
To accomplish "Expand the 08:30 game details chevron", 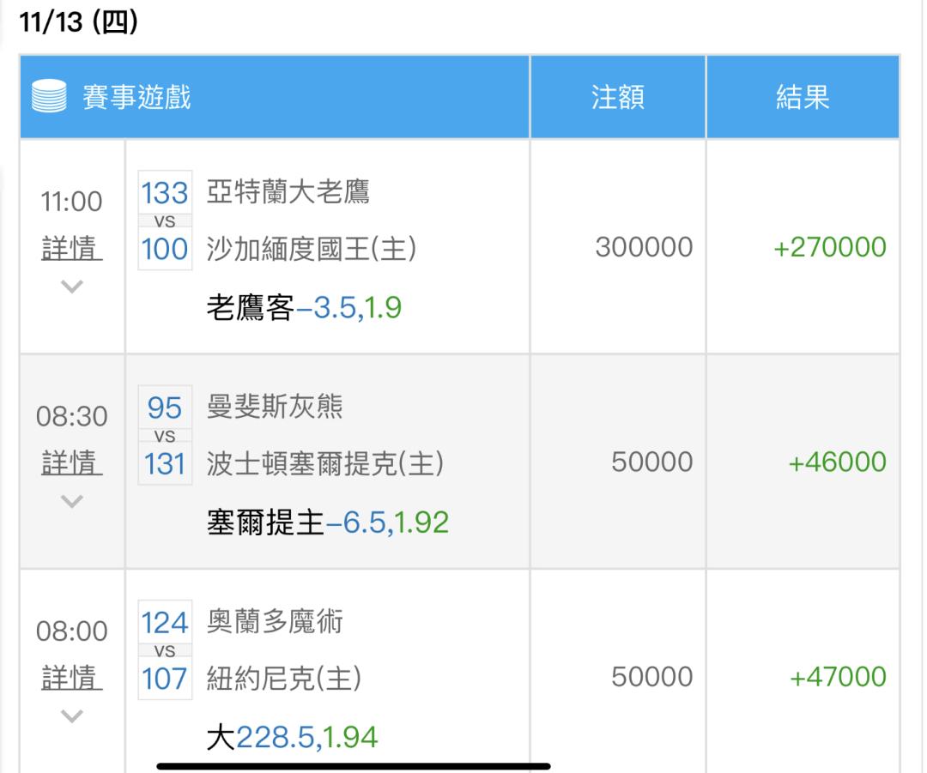I will pyautogui.click(x=72, y=501).
